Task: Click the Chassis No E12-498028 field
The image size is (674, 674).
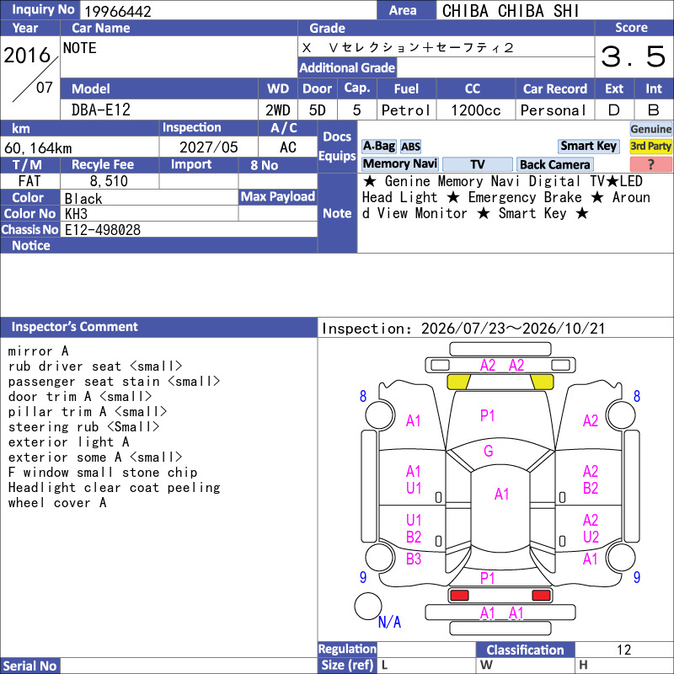Action: click(189, 229)
